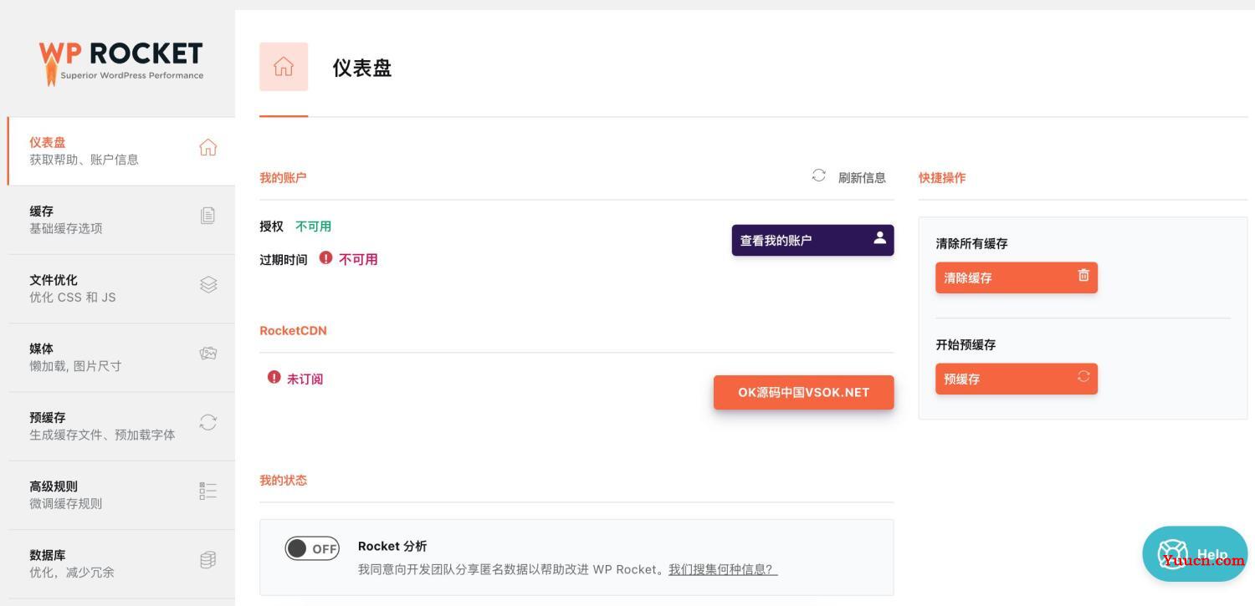Click the warning icon beside 未订阅
The image size is (1255, 606).
pos(274,377)
